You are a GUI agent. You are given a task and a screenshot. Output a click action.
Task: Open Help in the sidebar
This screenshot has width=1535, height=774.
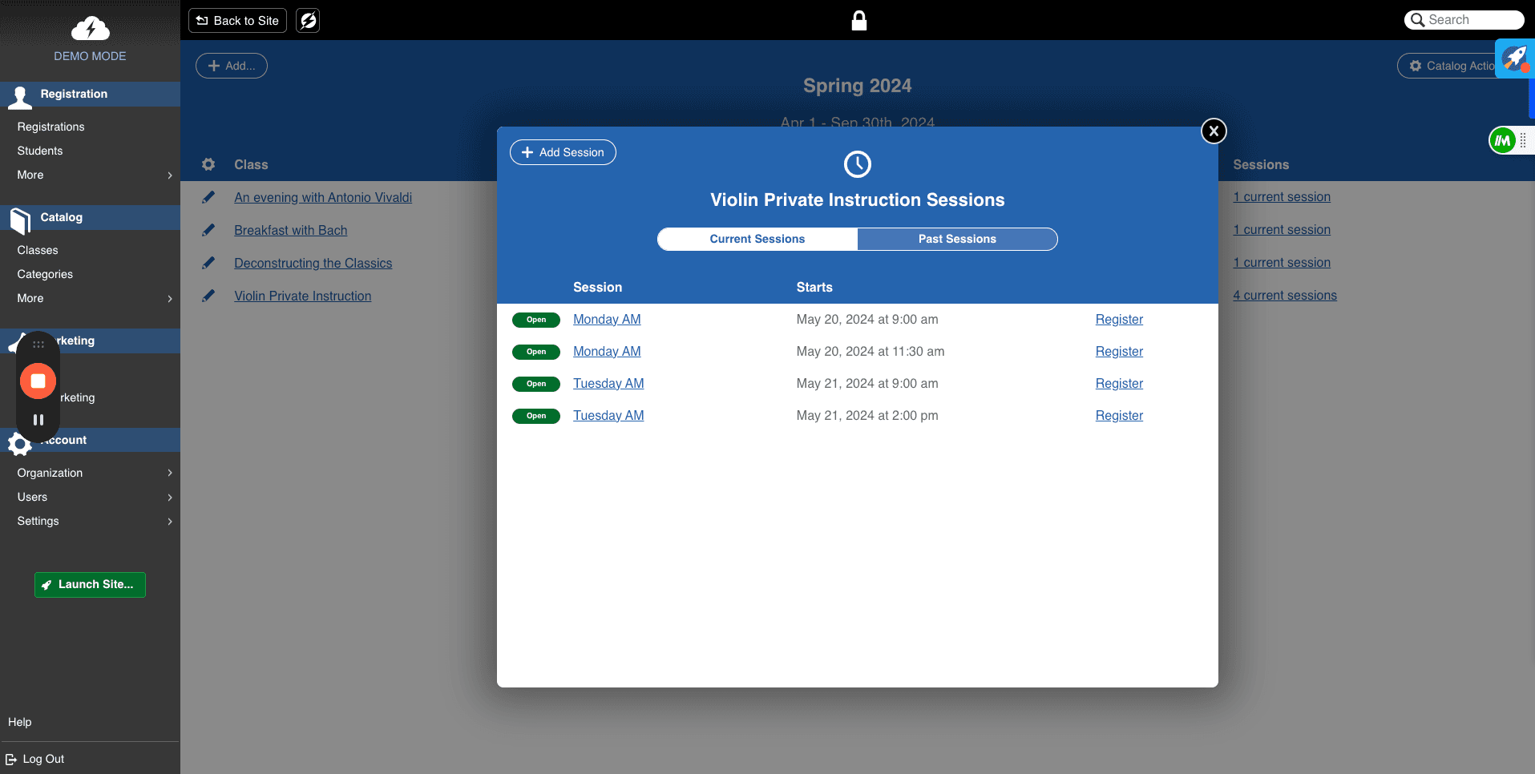(20, 722)
